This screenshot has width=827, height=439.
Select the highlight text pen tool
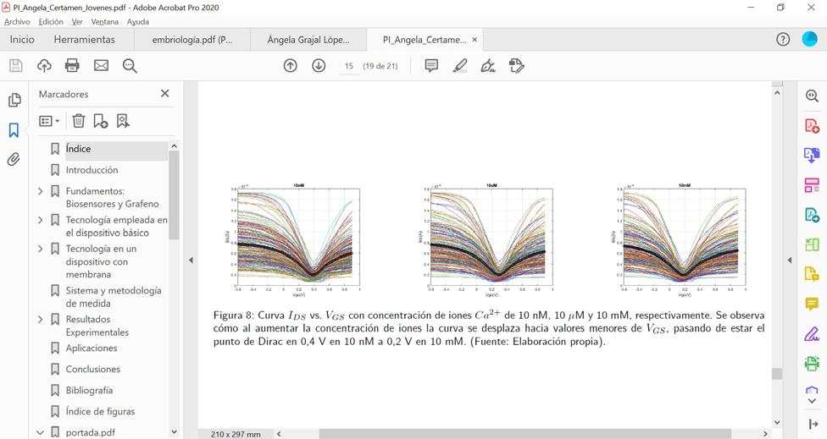click(460, 66)
